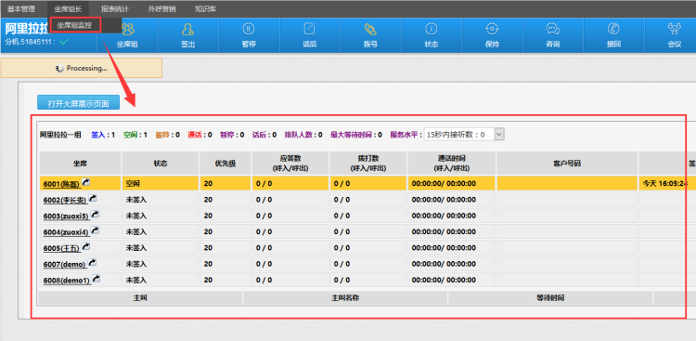Open the 6001 agent name link
This screenshot has width=696, height=341.
[x=62, y=184]
